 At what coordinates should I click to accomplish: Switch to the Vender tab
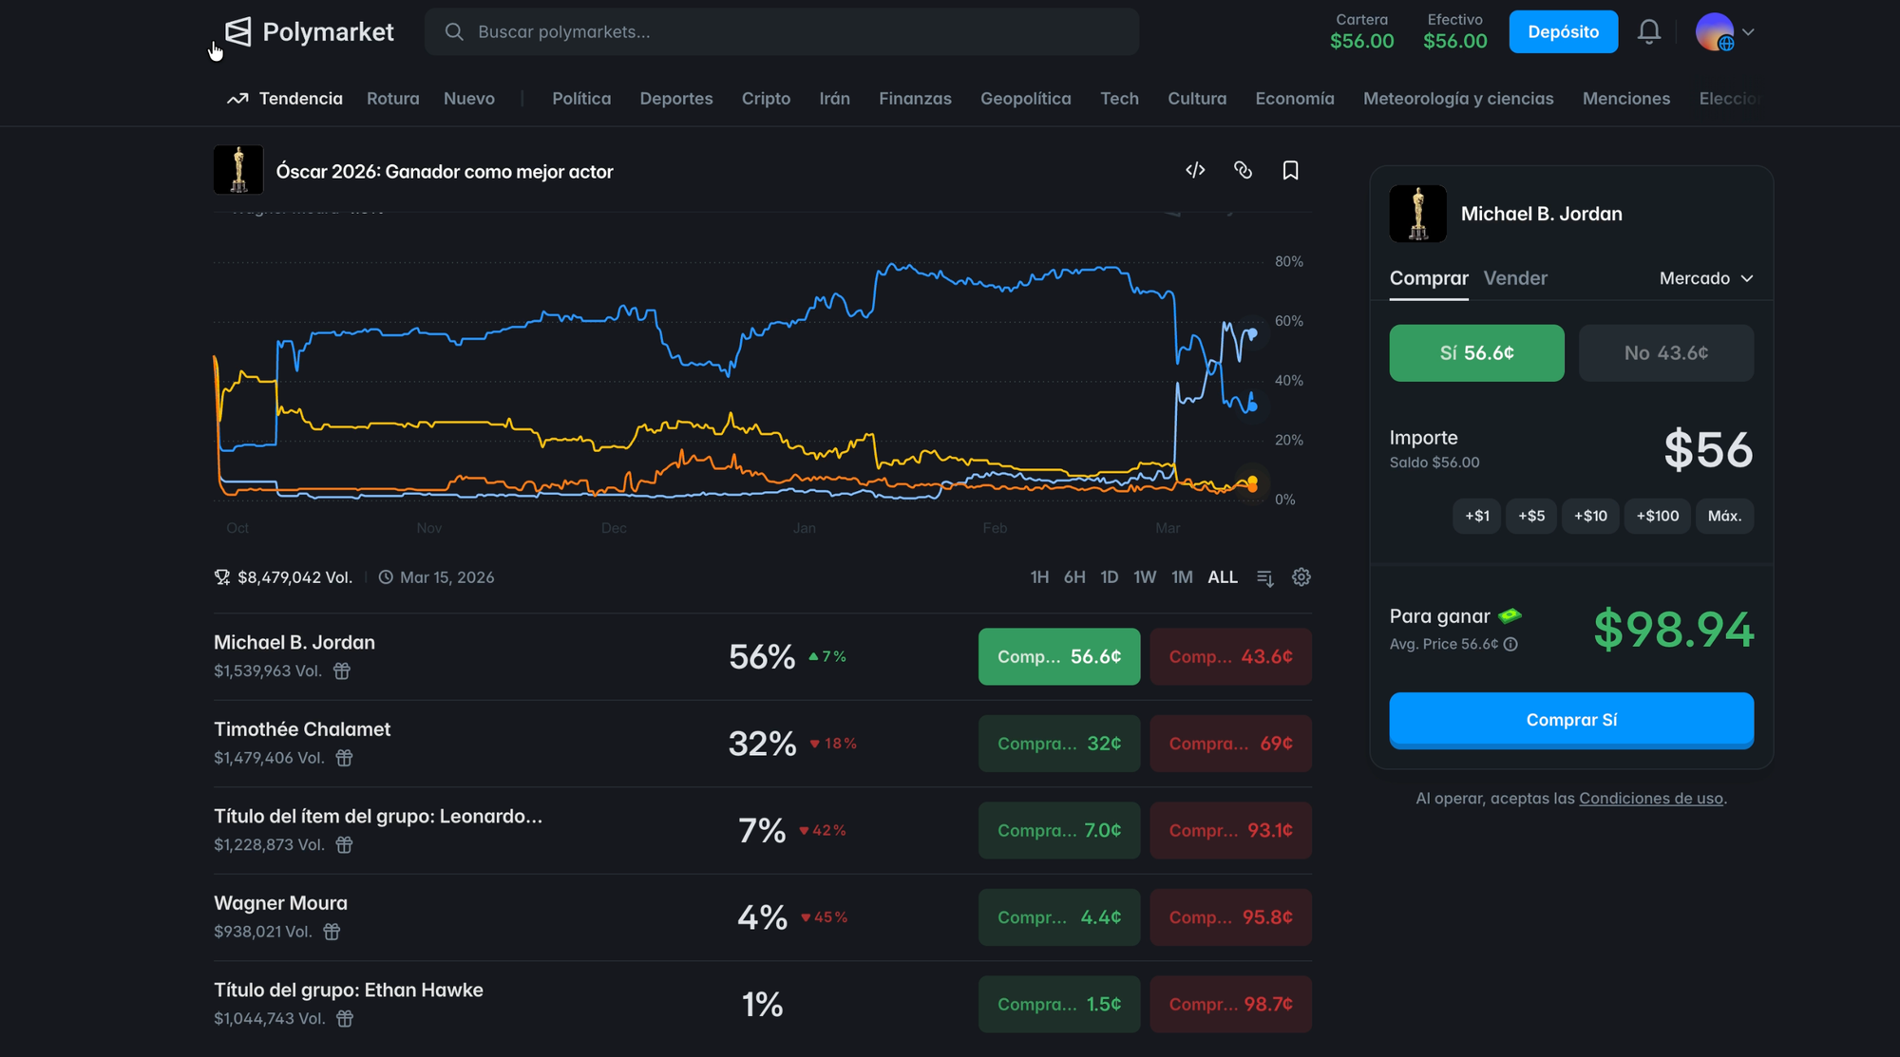click(1515, 278)
